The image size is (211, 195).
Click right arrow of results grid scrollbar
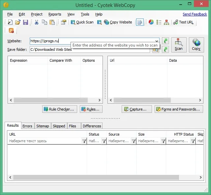click(x=201, y=178)
